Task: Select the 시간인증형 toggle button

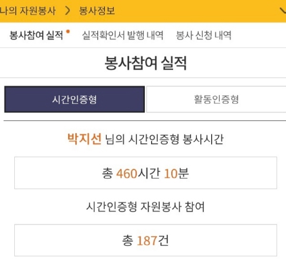Action: (x=74, y=99)
